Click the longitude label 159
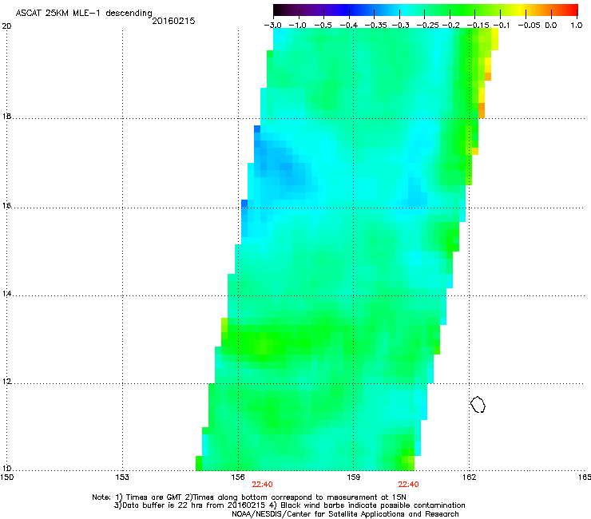The width and height of the screenshot is (591, 519). pos(353,477)
